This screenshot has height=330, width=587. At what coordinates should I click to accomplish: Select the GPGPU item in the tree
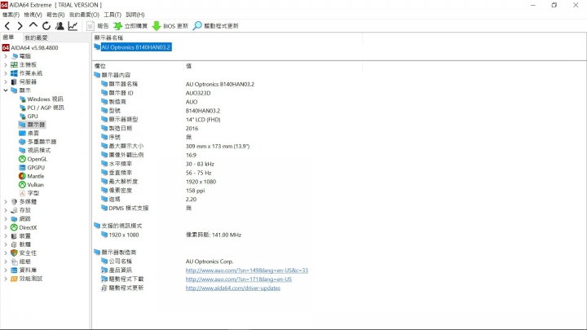(x=32, y=168)
